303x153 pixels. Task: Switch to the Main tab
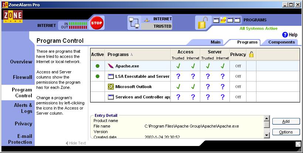pyautogui.click(x=215, y=42)
